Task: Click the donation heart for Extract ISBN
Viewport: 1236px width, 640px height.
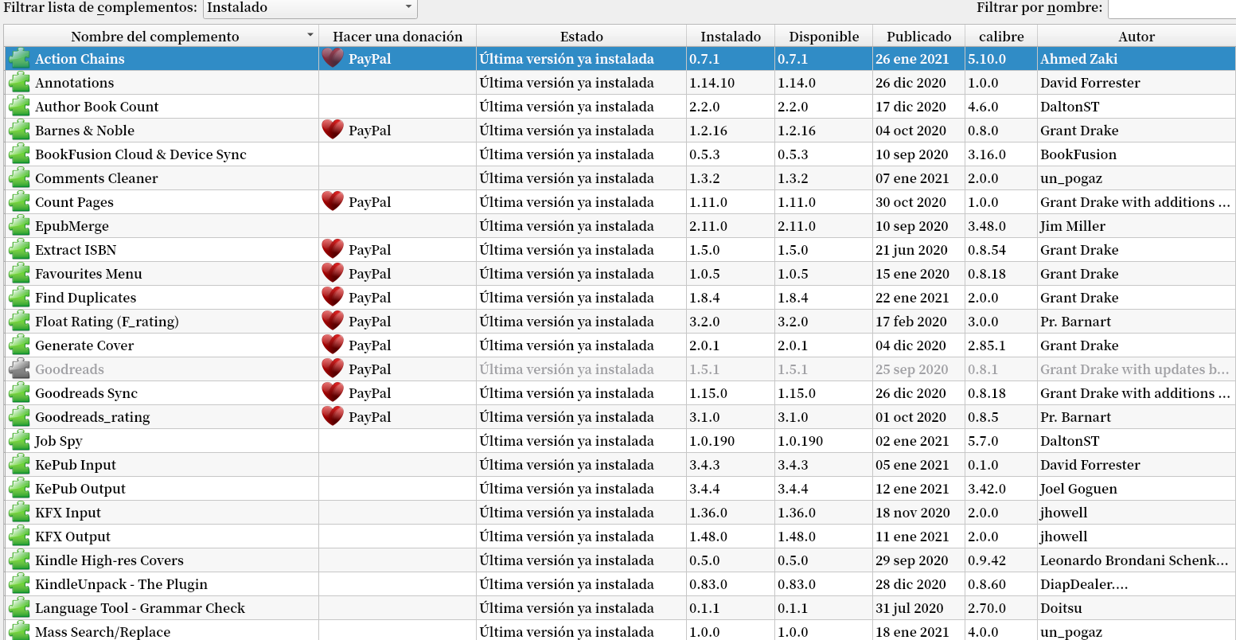Action: [x=333, y=249]
